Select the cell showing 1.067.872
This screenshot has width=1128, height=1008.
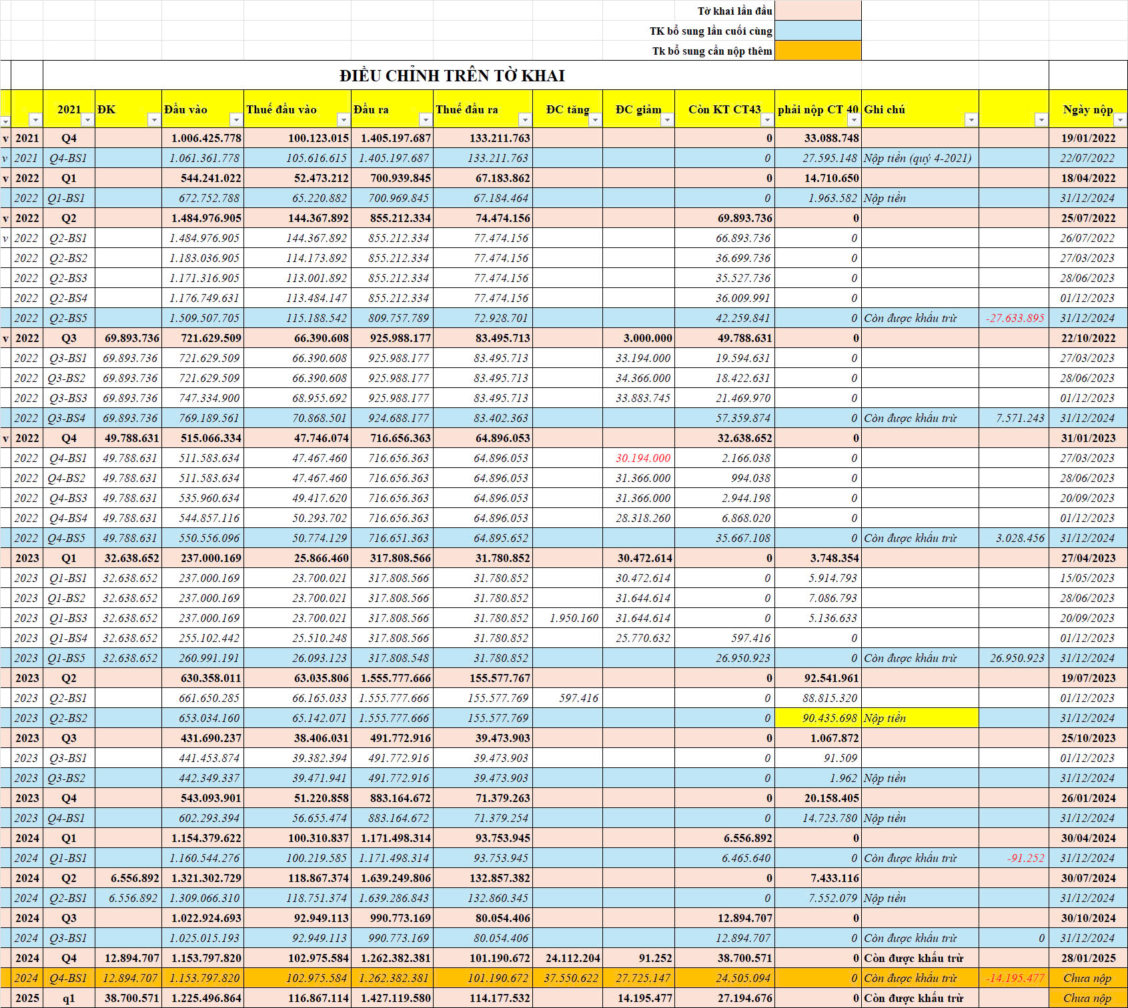(x=818, y=738)
